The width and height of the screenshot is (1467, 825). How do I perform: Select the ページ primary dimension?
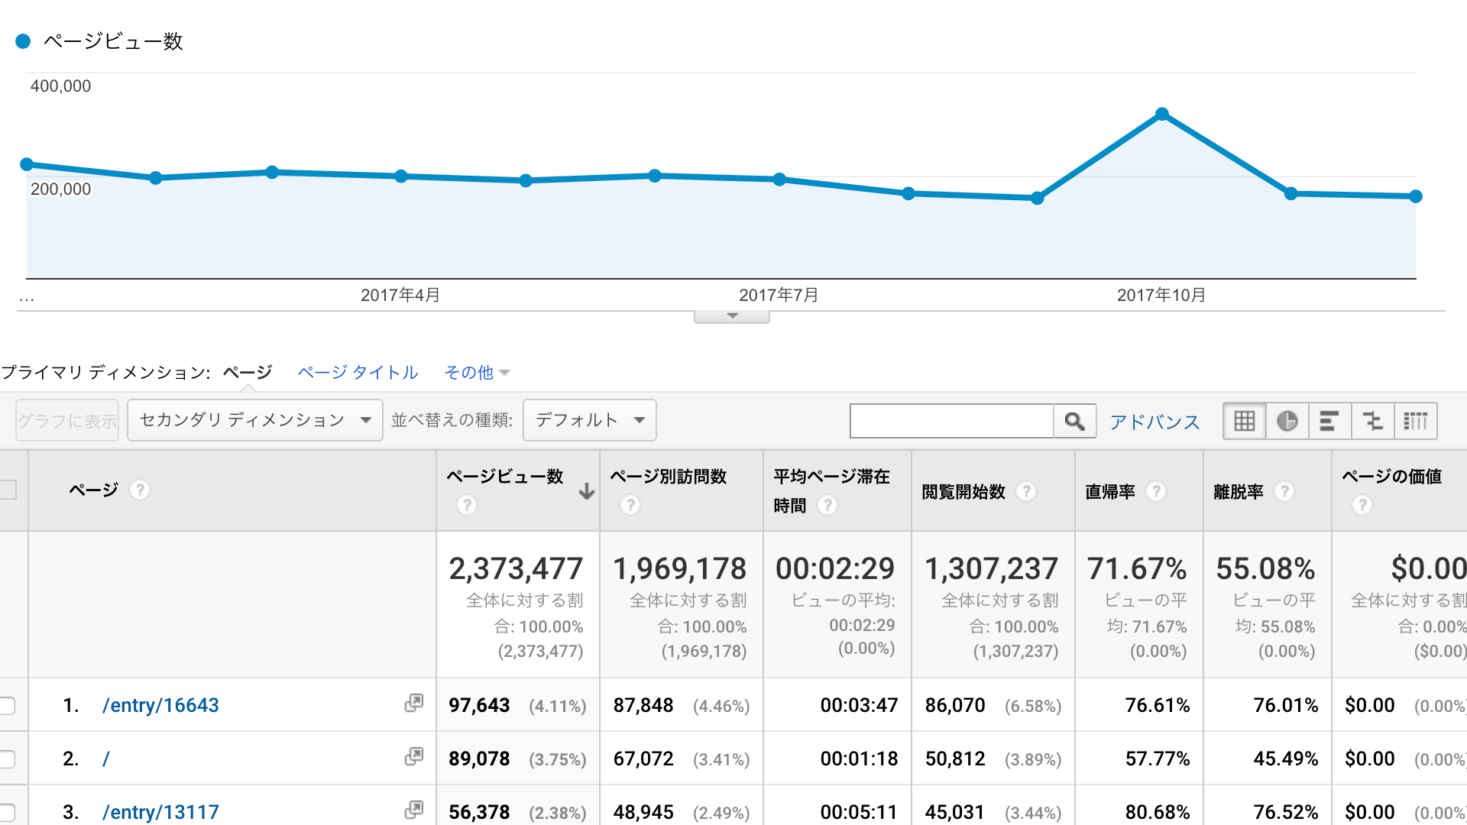coord(248,373)
